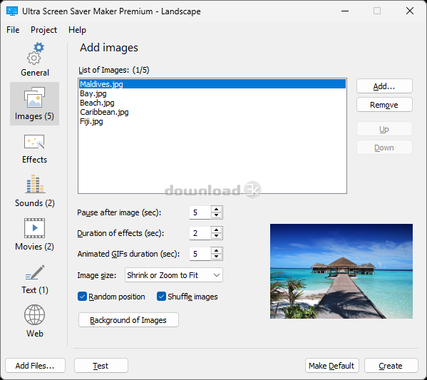Click the Maldives preview thumbnail
The height and width of the screenshot is (380, 427).
pos(341,271)
